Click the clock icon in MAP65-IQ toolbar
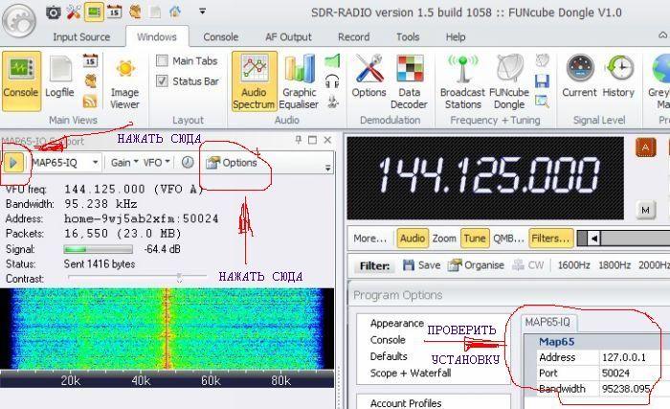Image resolution: width=670 pixels, height=409 pixels. [x=188, y=162]
